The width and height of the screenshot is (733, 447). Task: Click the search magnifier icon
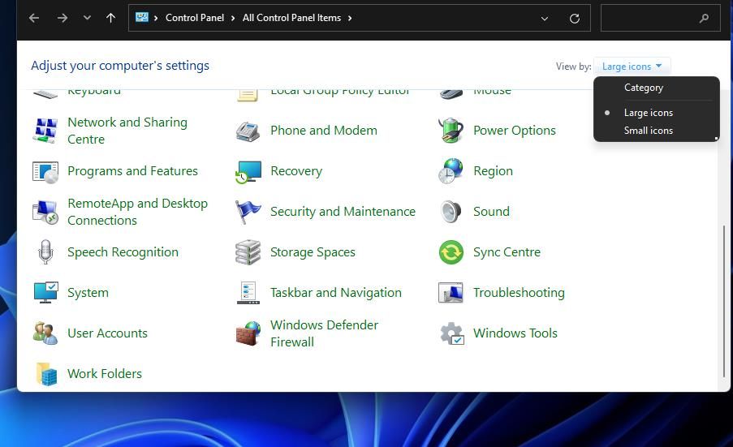tap(704, 18)
